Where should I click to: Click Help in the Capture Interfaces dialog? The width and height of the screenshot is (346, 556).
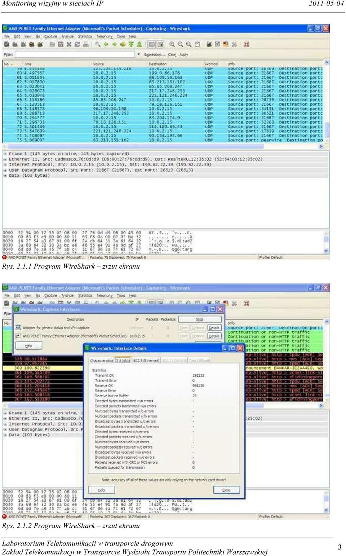[29, 346]
